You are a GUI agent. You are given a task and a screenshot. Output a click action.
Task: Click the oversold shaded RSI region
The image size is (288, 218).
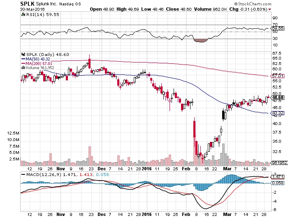[201, 40]
